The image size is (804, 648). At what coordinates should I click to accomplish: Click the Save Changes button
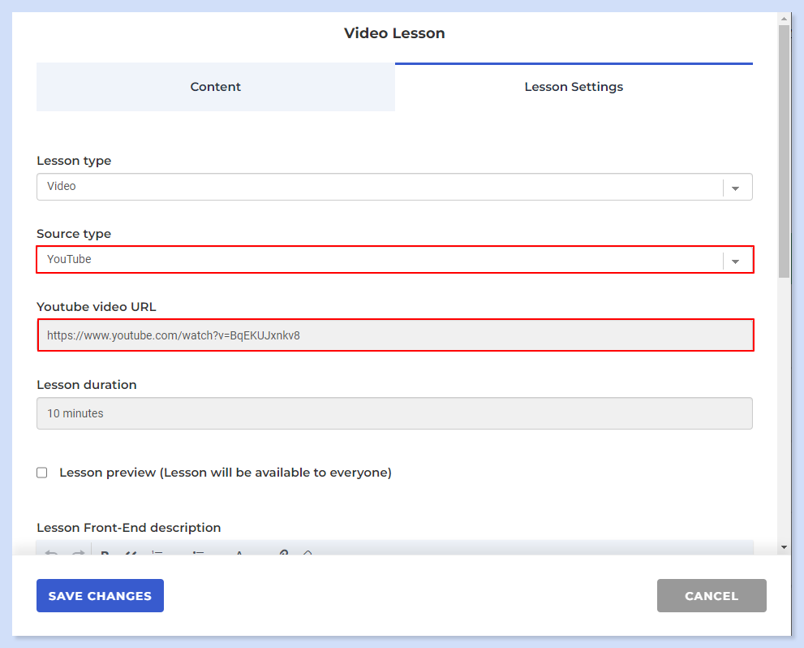point(100,596)
